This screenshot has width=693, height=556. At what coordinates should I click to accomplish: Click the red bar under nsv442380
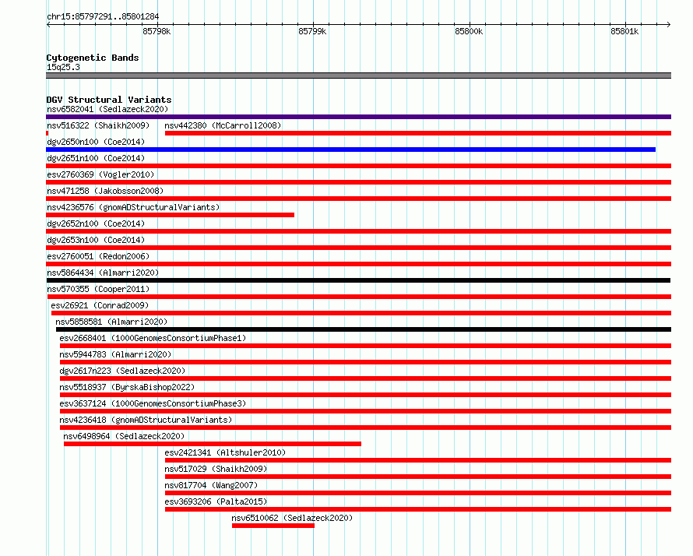pos(418,133)
